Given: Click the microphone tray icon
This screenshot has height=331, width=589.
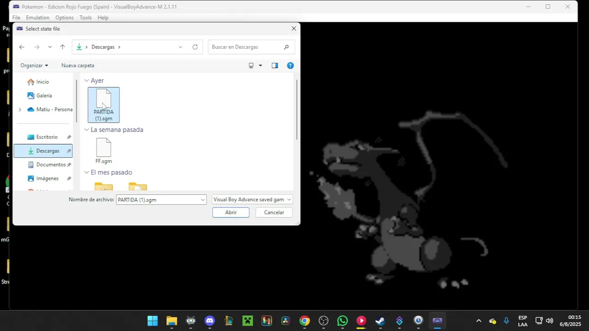Looking at the screenshot, I should tap(506, 321).
